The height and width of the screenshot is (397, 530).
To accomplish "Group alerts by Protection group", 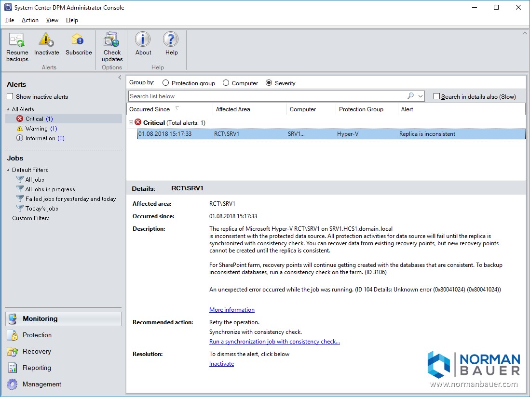I will 165,83.
